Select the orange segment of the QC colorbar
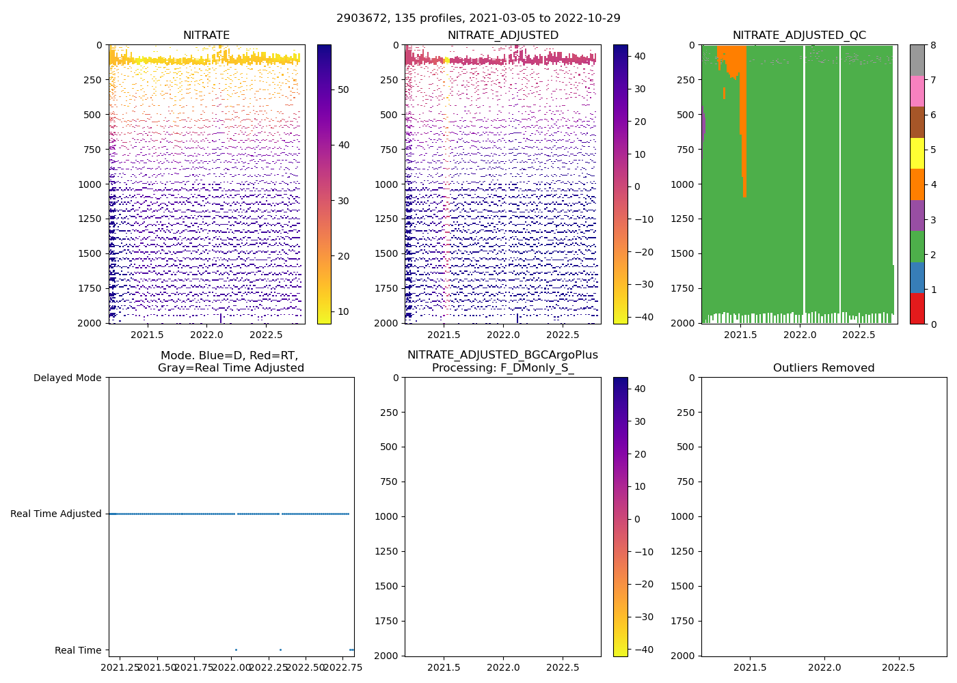Screen dimensions: 957x683 click(x=917, y=184)
